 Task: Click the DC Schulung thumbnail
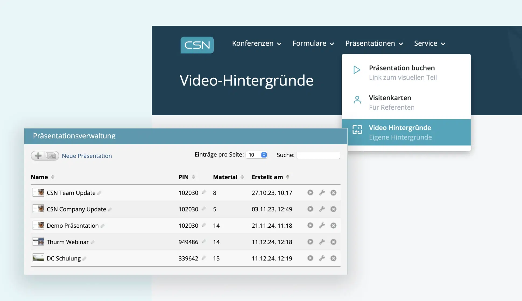38,258
